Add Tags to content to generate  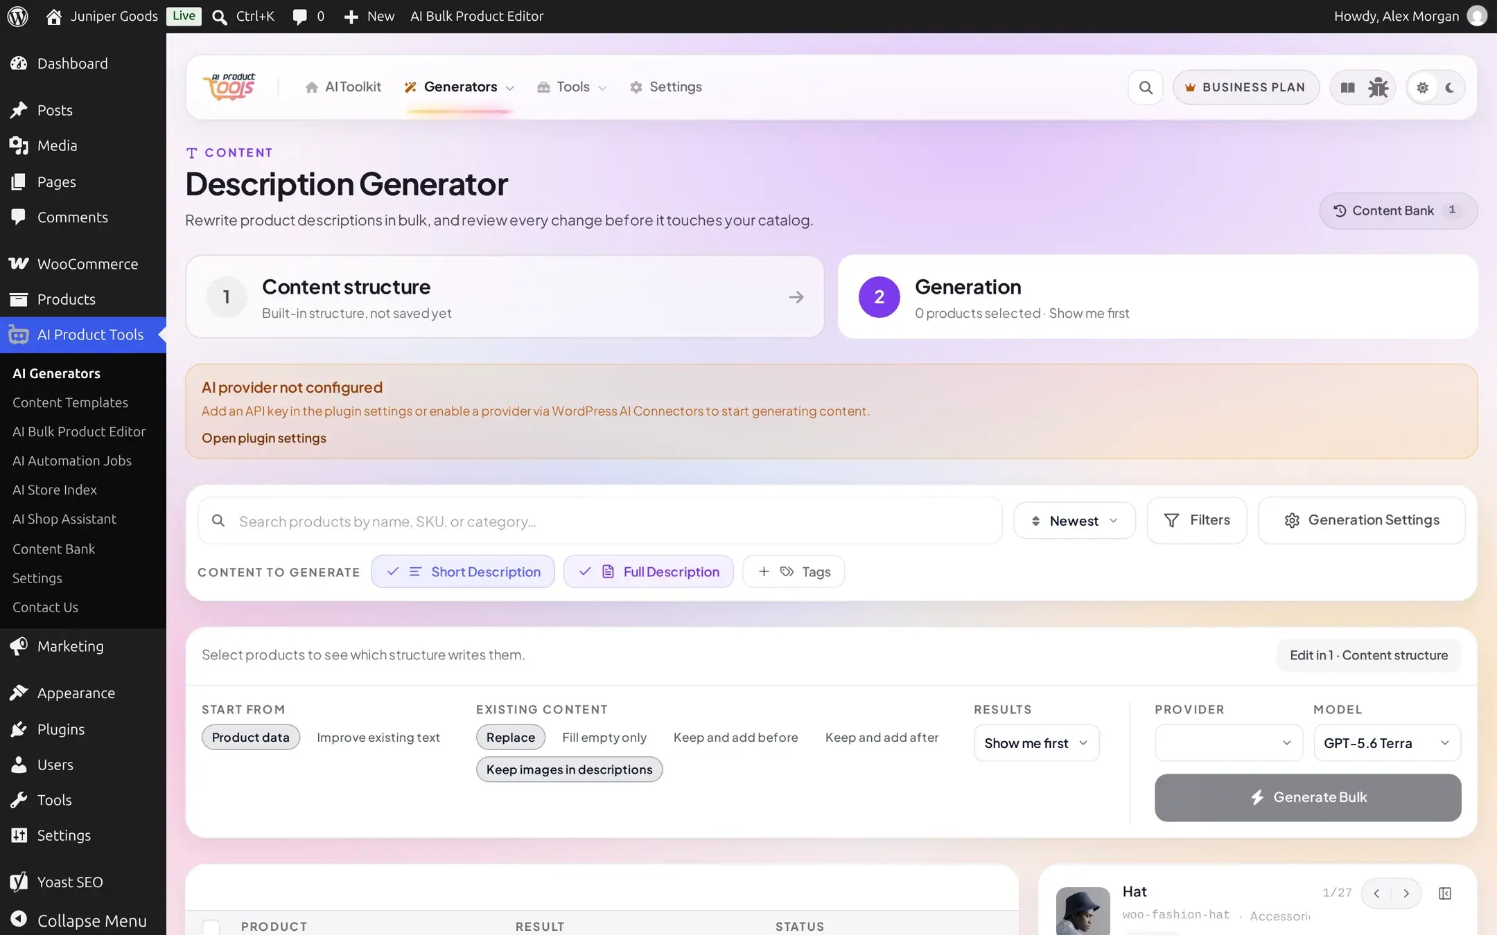click(x=794, y=571)
